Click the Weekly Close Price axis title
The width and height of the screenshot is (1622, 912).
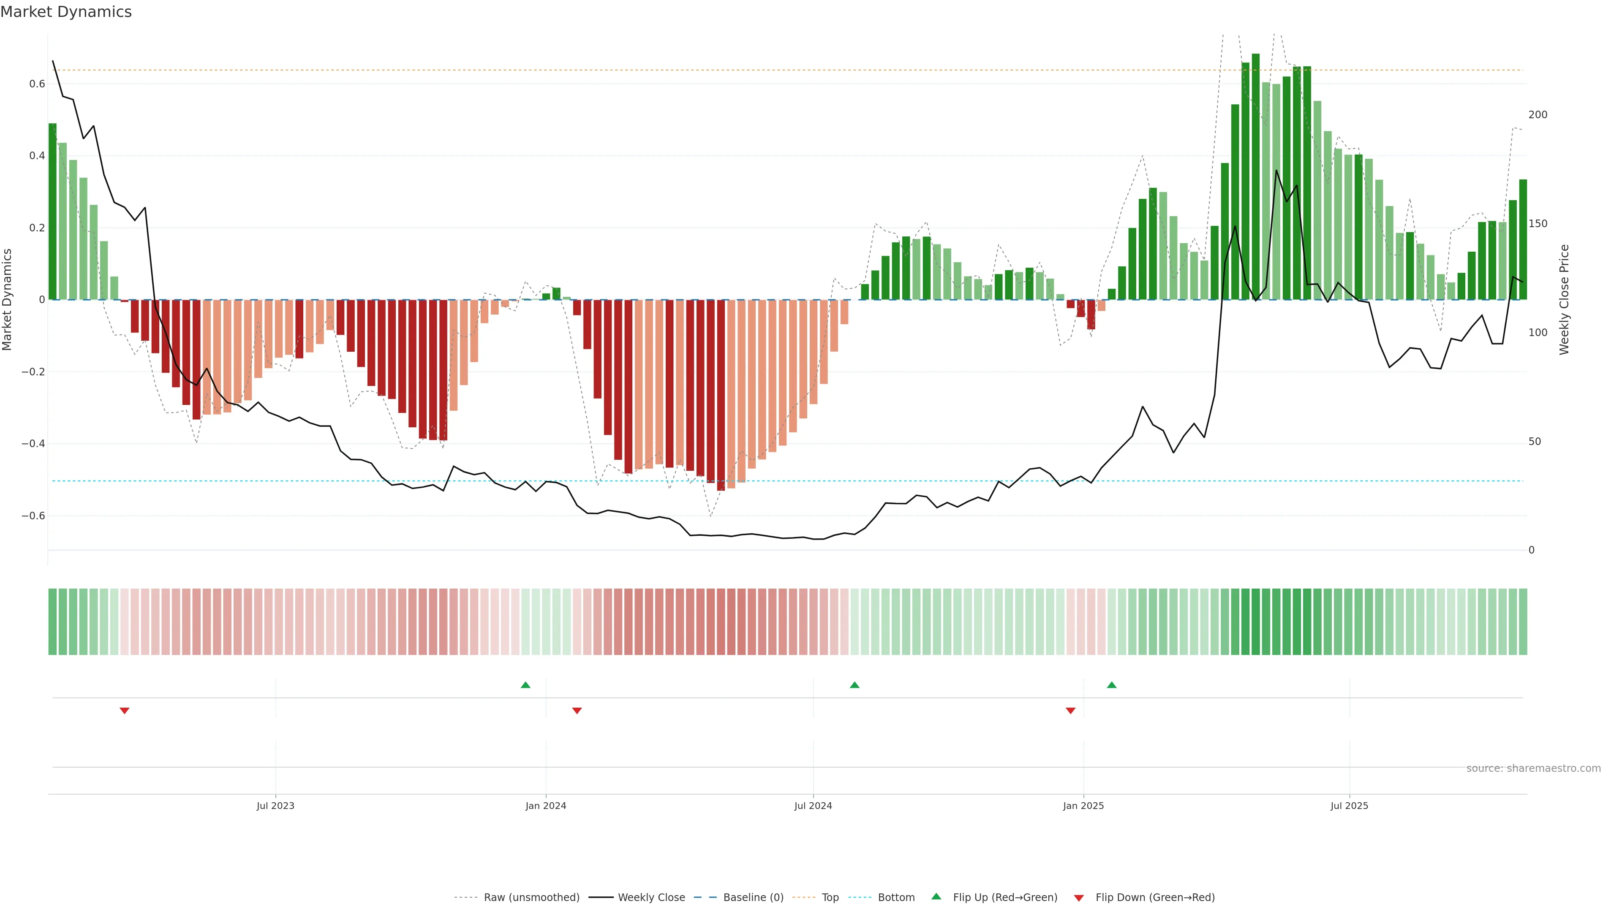pos(1564,300)
